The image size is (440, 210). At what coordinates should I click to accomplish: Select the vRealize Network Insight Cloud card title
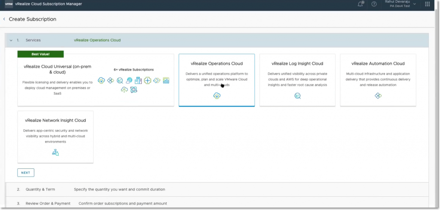[55, 120]
